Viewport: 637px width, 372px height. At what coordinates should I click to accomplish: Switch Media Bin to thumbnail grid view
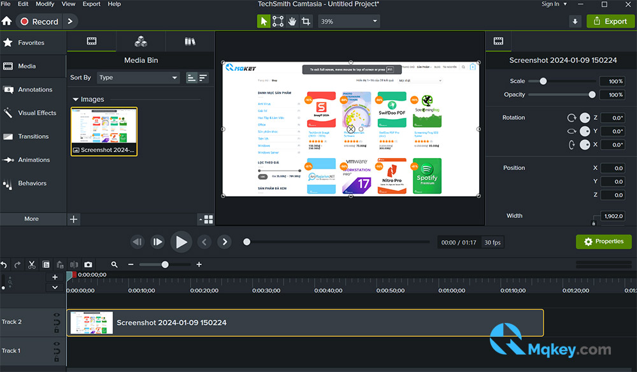pos(208,219)
